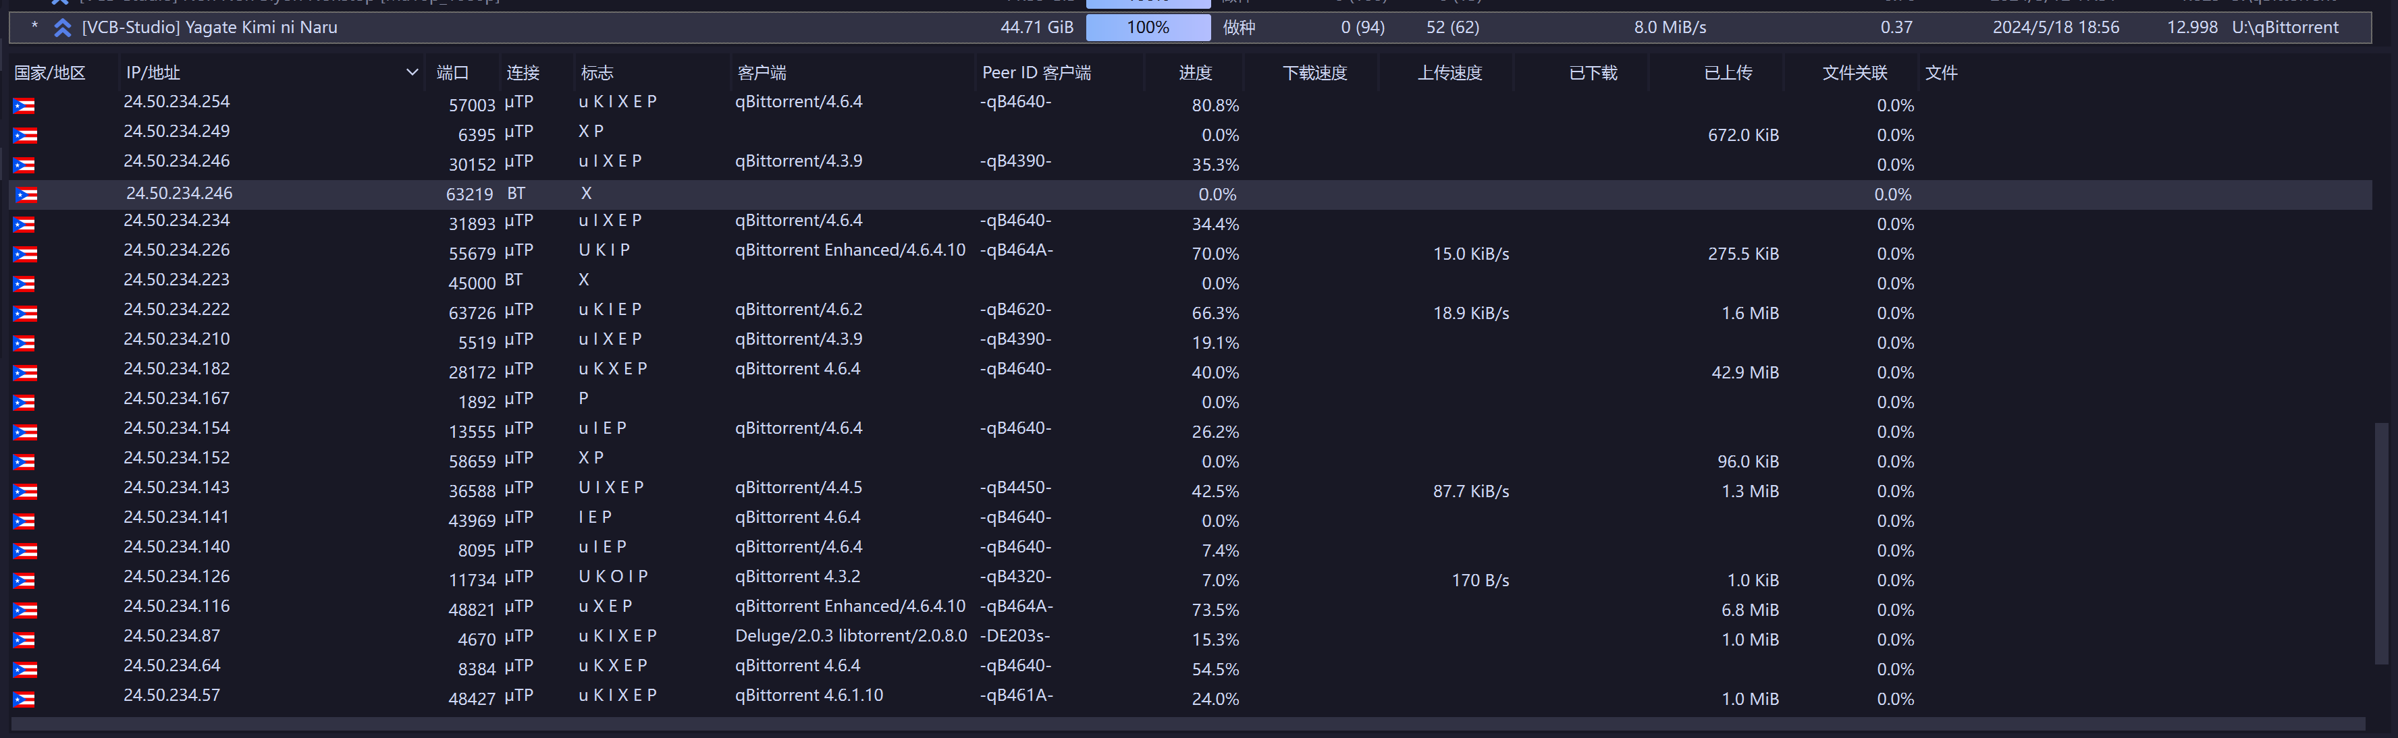Click the flag icon for peer 24.50.234.152
The width and height of the screenshot is (2398, 738).
coord(24,463)
